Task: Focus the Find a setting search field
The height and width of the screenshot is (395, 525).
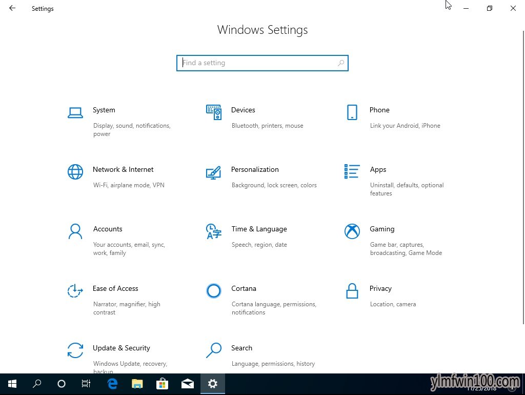Action: [262, 63]
